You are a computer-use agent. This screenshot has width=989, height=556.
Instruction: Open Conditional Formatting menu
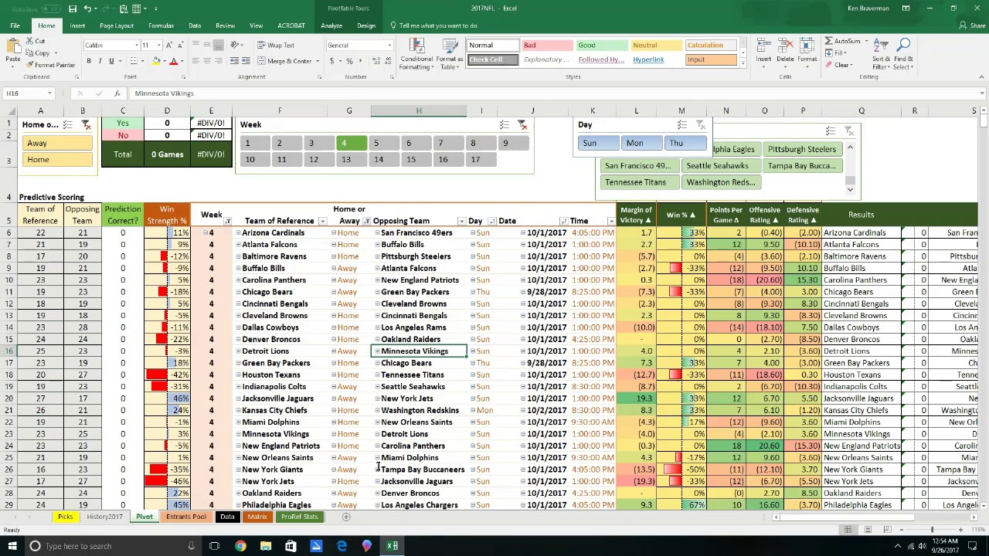(x=416, y=54)
